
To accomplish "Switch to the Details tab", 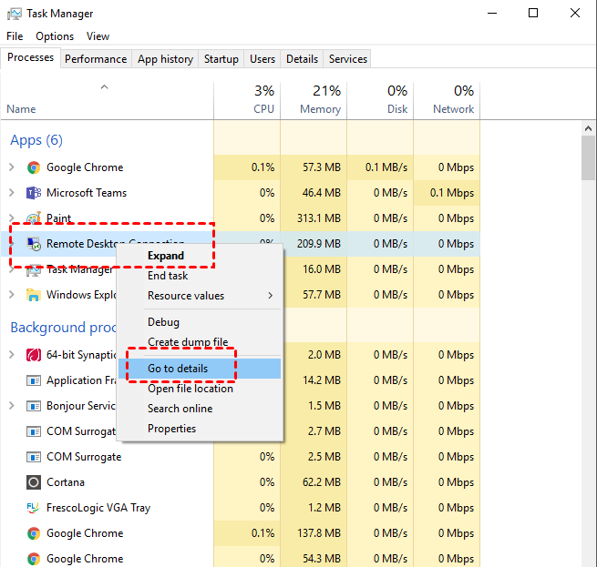I will [302, 59].
